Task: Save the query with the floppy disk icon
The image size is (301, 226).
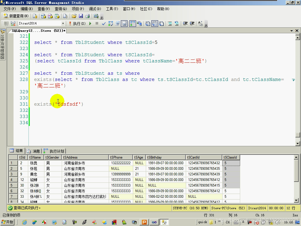Action: [x=81, y=16]
